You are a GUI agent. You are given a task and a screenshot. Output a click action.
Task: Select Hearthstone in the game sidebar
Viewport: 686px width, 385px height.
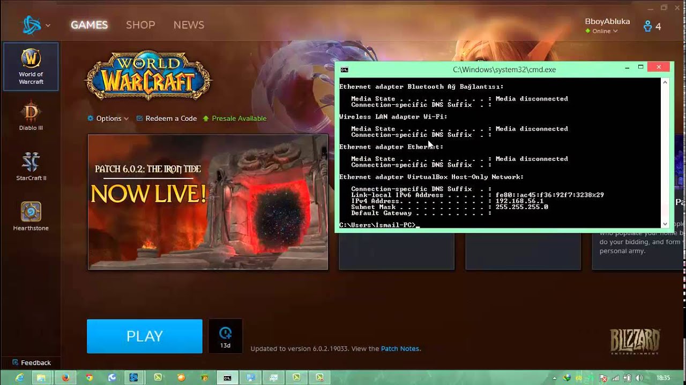click(x=31, y=217)
